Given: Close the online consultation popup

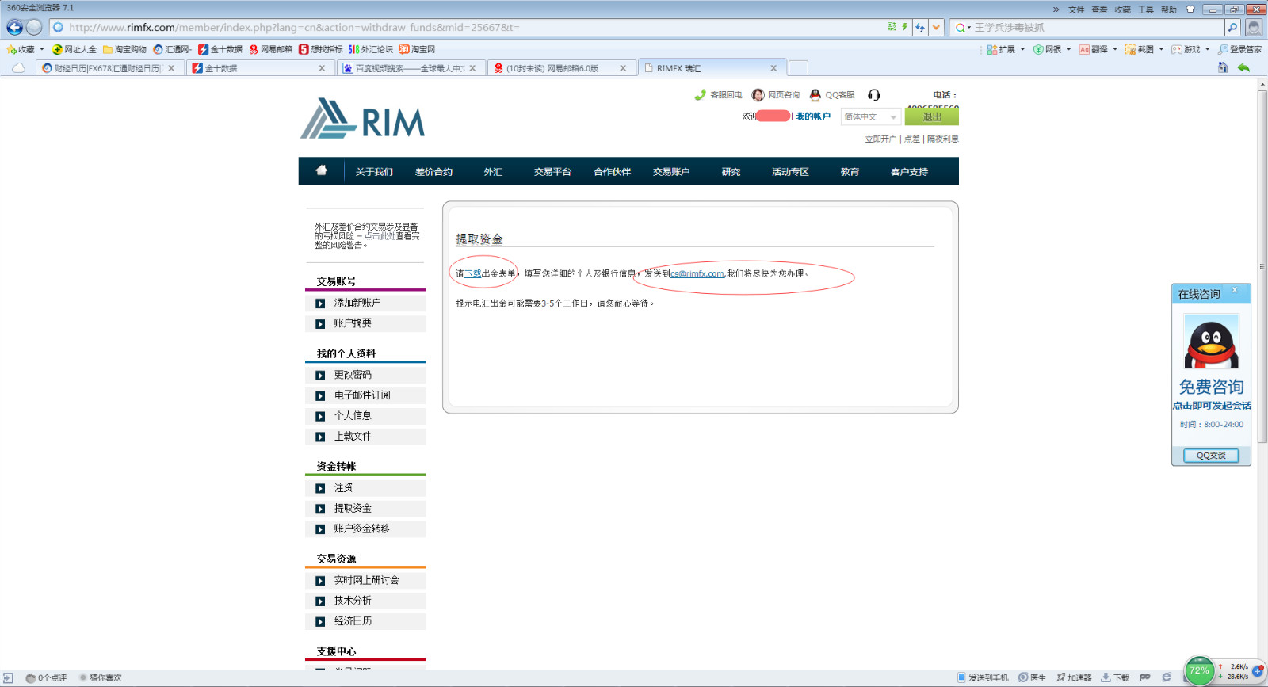Looking at the screenshot, I should pos(1234,290).
